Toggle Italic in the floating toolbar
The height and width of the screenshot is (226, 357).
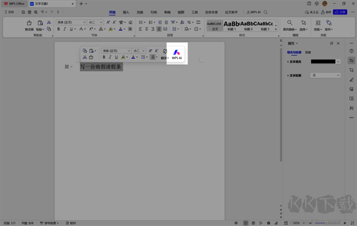[x=110, y=57]
